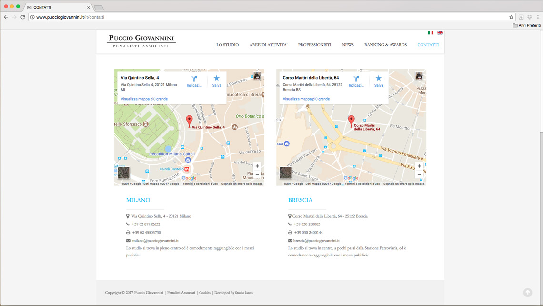Open AREE DI ATTIVITA' menu
This screenshot has width=543, height=306.
coord(268,45)
